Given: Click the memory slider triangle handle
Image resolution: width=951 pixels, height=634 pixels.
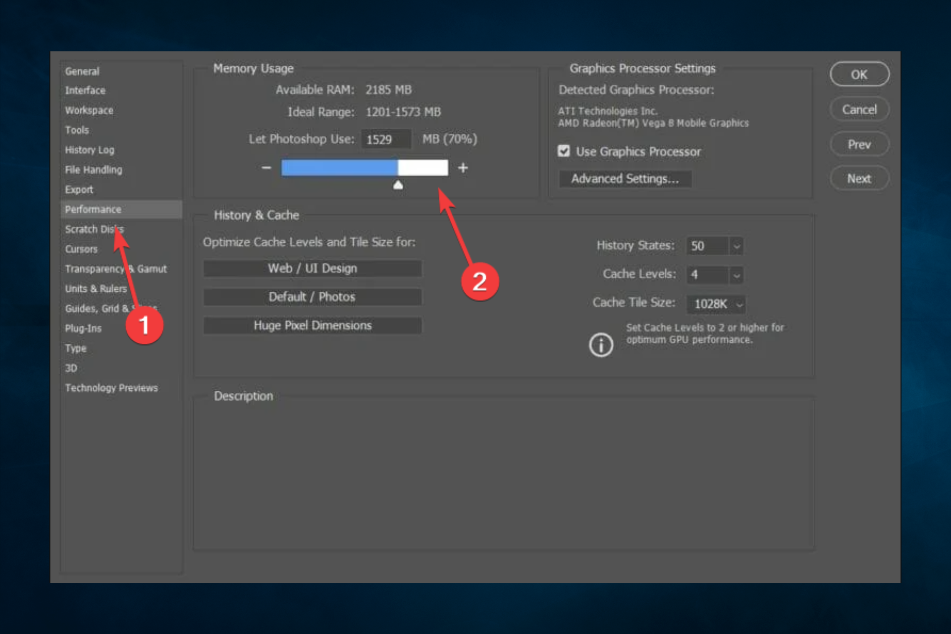Looking at the screenshot, I should pyautogui.click(x=398, y=185).
